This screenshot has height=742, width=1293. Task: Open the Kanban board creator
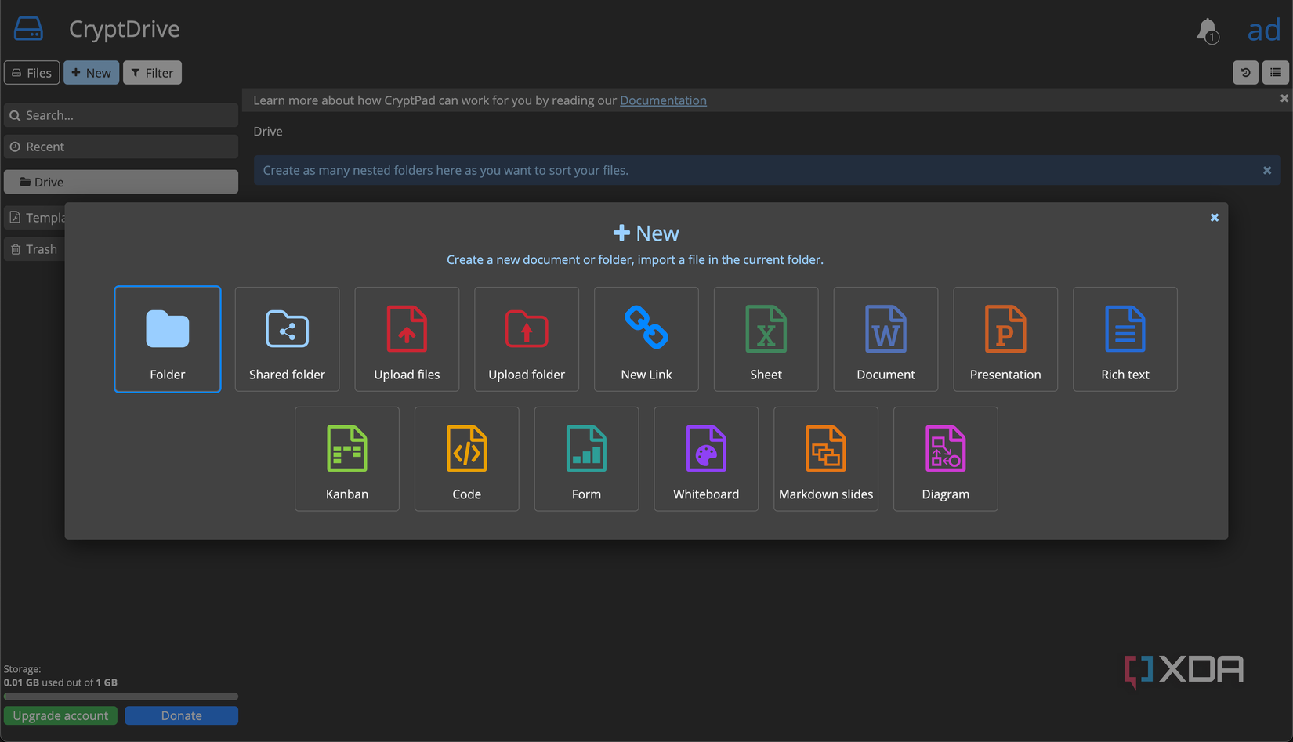tap(347, 458)
